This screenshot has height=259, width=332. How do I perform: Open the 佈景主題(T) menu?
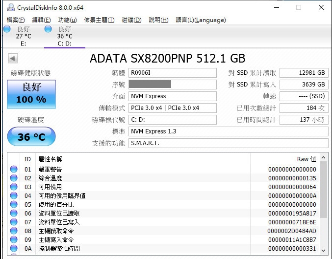pyautogui.click(x=99, y=20)
